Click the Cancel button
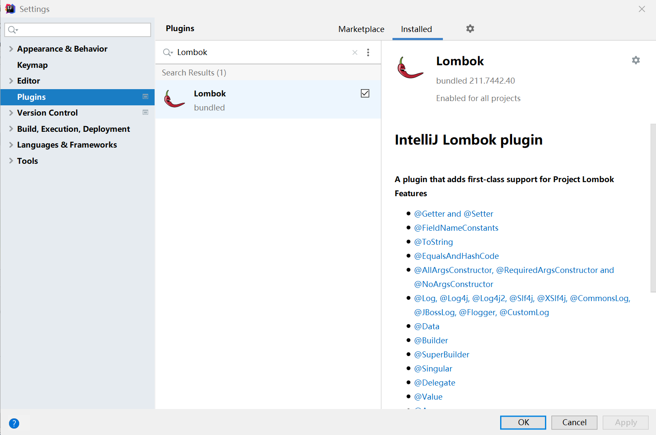656x435 pixels. 574,422
